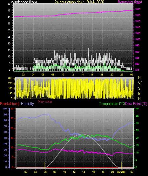
Task: Click the 70 humidity axis value
Action: click(x=5, y=127)
